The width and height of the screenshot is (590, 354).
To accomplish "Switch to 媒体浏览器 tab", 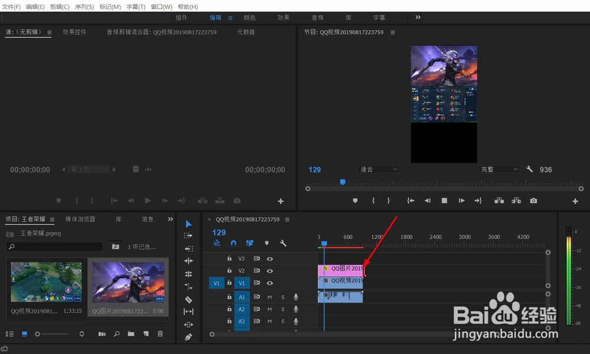I will coord(80,219).
